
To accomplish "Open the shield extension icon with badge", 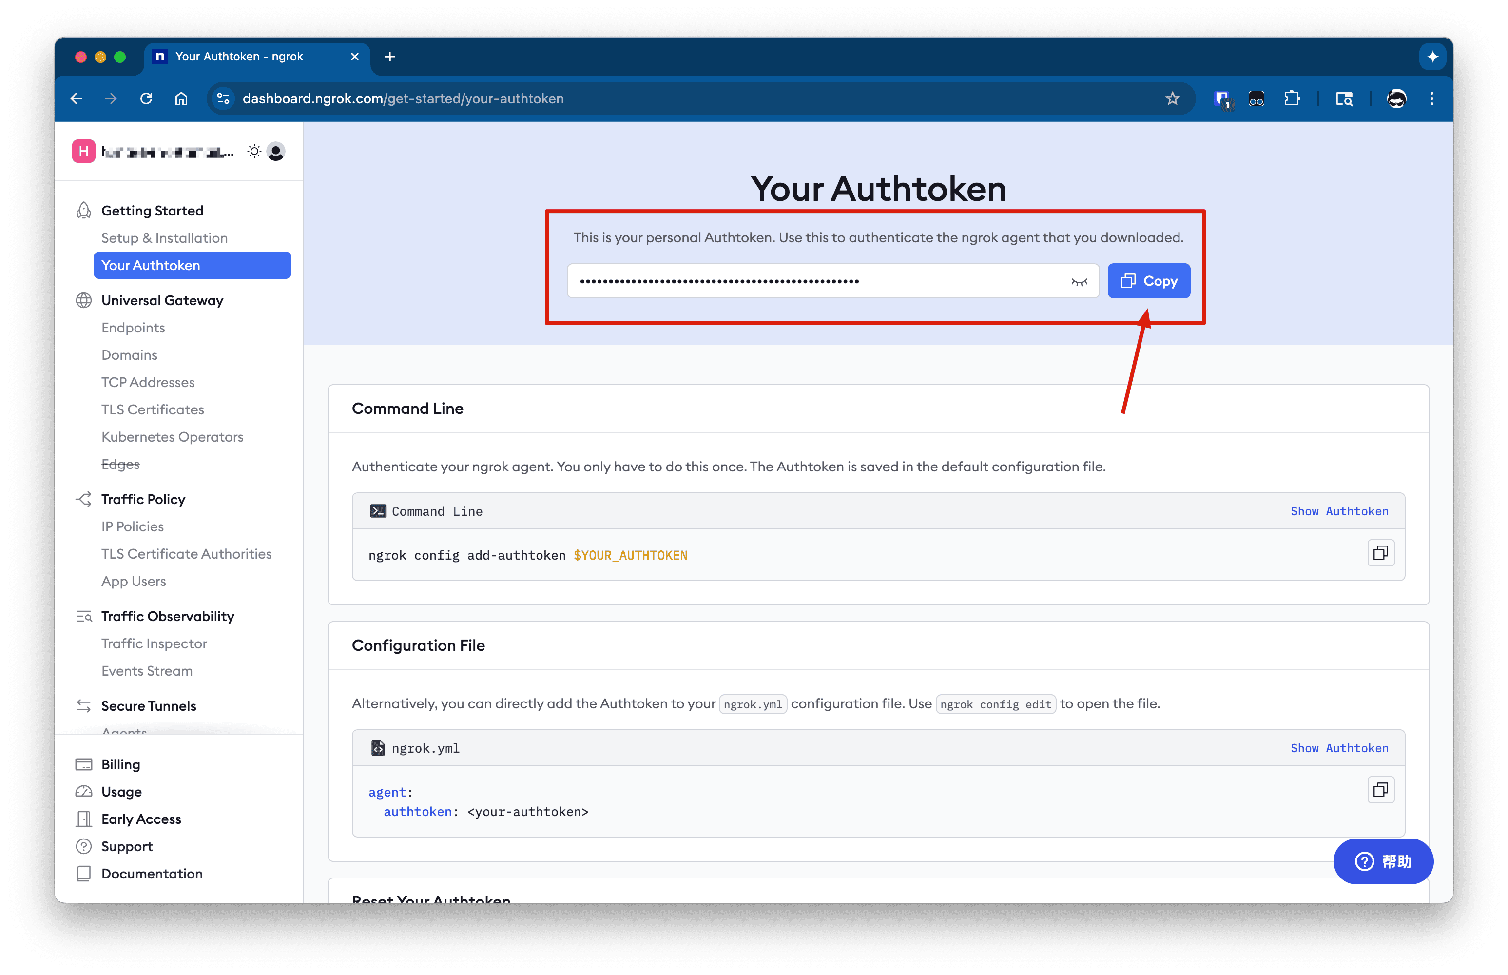I will tap(1222, 99).
